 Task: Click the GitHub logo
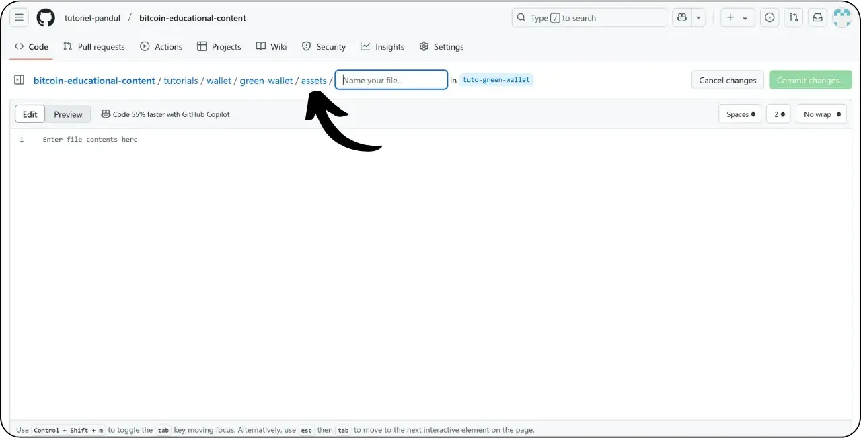pyautogui.click(x=45, y=17)
